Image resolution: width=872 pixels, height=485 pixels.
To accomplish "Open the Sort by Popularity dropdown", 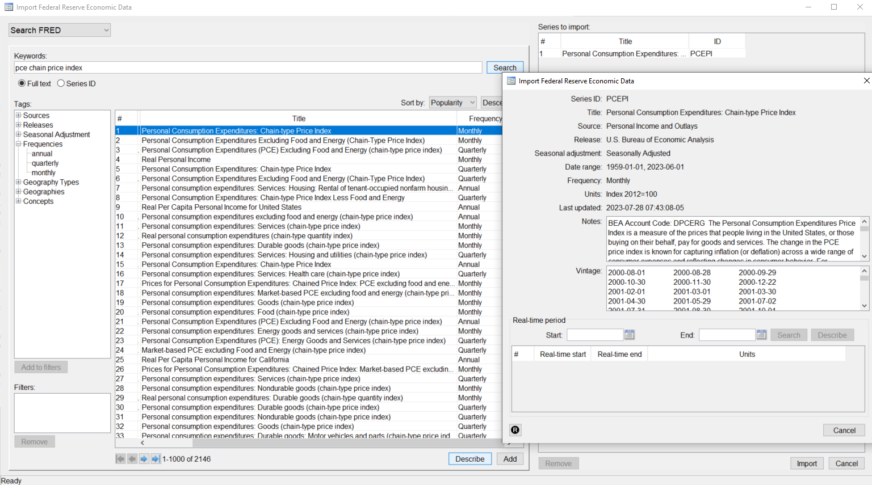I will click(x=452, y=103).
